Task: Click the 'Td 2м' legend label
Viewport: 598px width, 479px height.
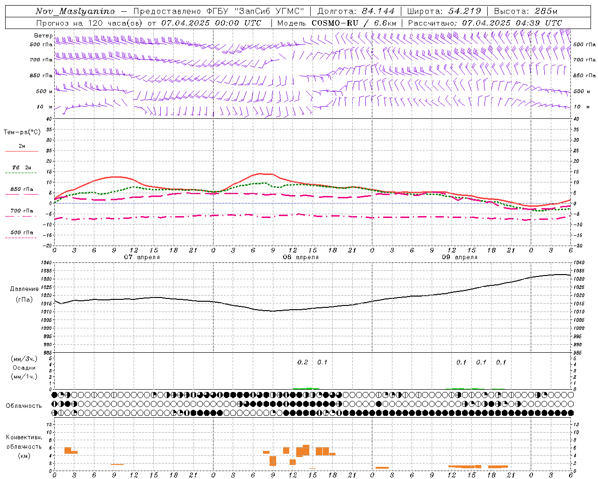Action: click(21, 167)
